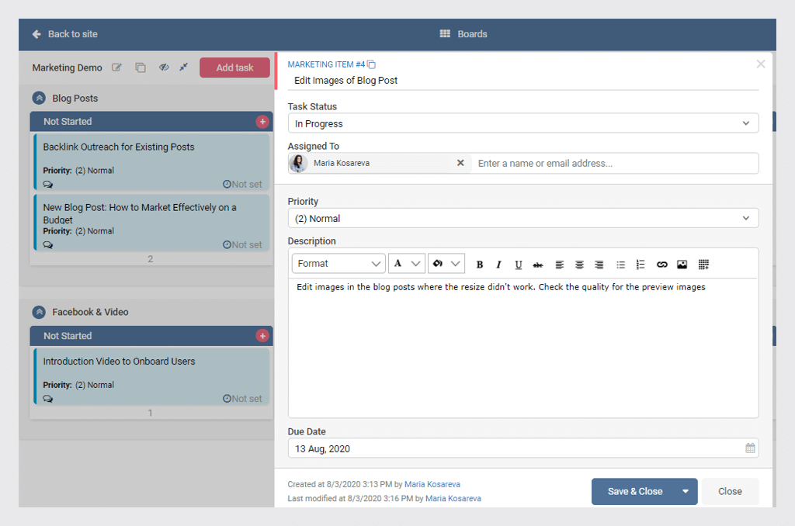Insert a hyperlink in Description
Screen dimensions: 795x526
coord(662,264)
